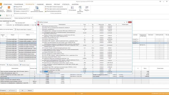Open Расчеты по выполненным объемам
This screenshot has width=169, height=95.
pyautogui.click(x=37, y=9)
